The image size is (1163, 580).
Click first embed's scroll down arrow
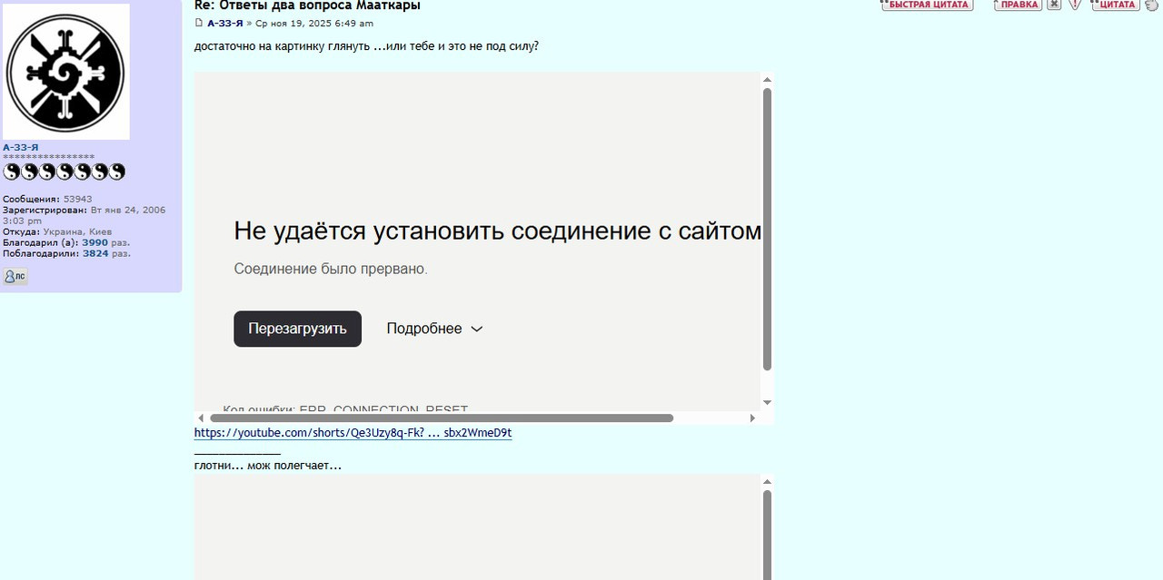pyautogui.click(x=767, y=402)
